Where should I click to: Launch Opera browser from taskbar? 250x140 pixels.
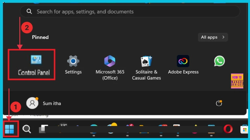point(228,129)
